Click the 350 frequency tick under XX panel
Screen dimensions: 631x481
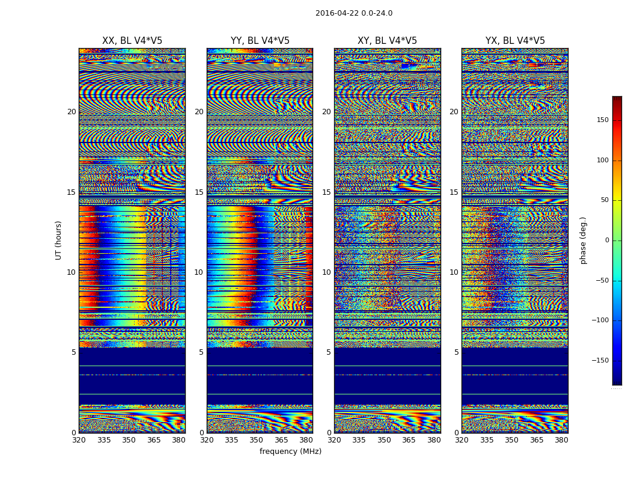[129, 440]
